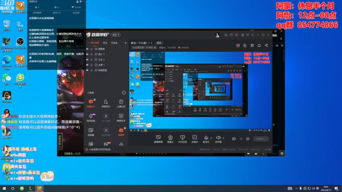The image size is (342, 192).
Task: Open the companion settings gear in the bottom bar
Action: [248, 139]
